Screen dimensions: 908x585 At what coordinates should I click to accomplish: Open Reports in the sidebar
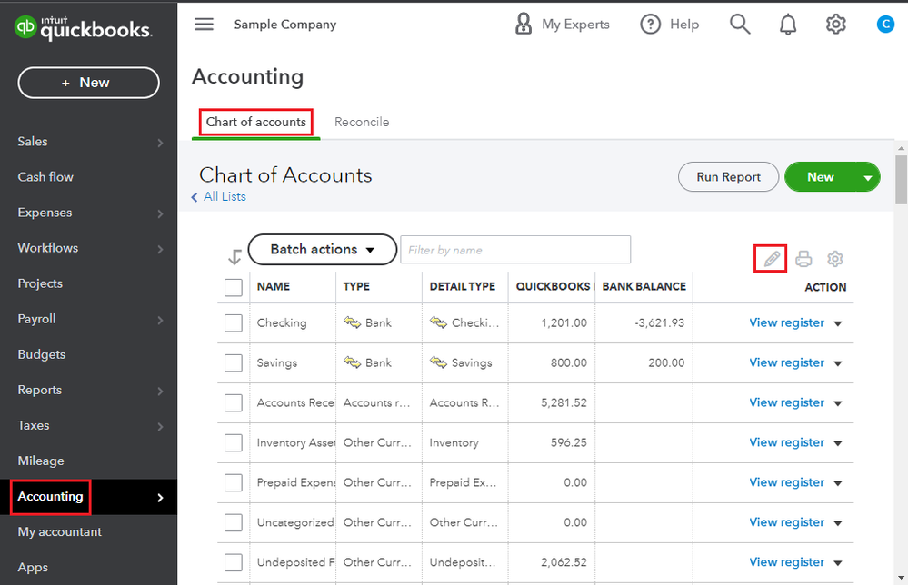coord(40,390)
